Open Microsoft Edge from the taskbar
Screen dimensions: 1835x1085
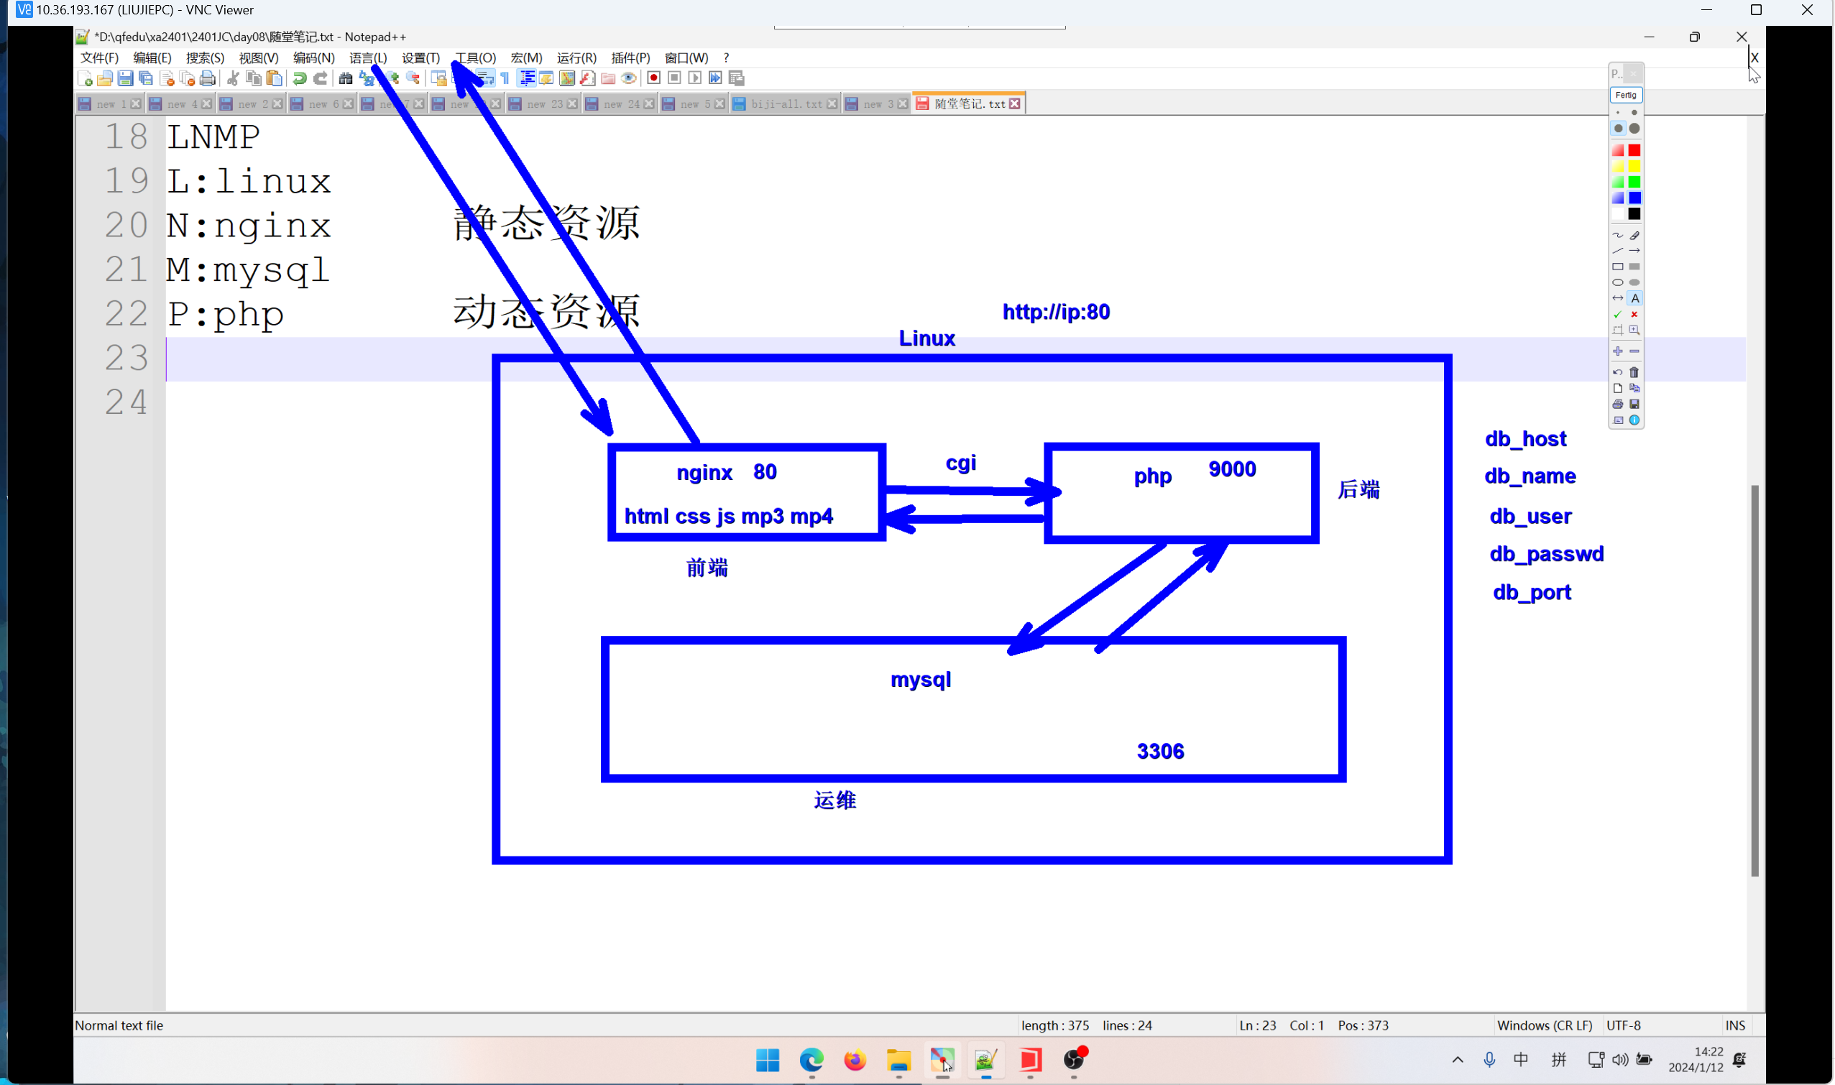point(811,1060)
